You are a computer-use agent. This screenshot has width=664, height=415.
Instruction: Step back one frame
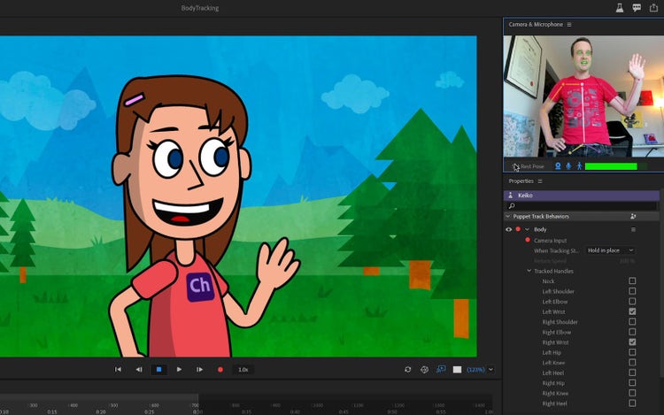[x=138, y=369]
